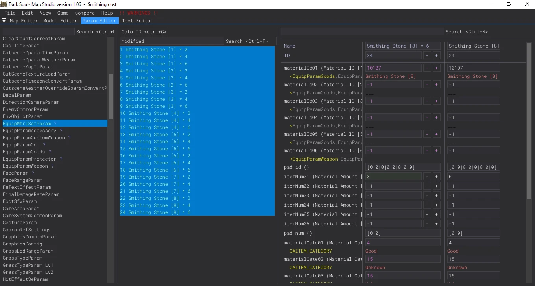The image size is (535, 286).
Task: Select row '24 Smithing Stone [8] * 6'
Action: (197, 212)
